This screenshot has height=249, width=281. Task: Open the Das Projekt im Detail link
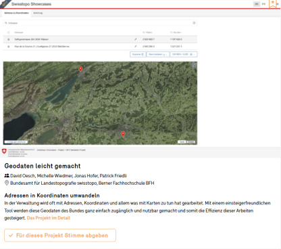49,218
